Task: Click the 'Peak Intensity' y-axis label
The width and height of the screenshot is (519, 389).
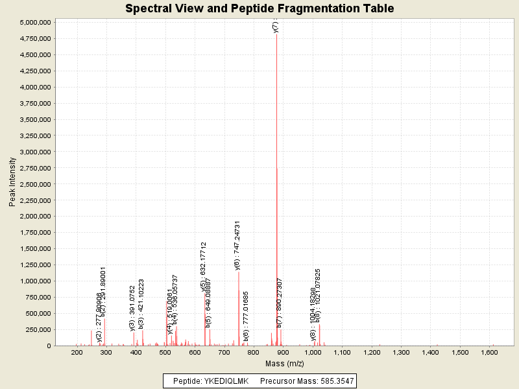Action: [x=12, y=182]
